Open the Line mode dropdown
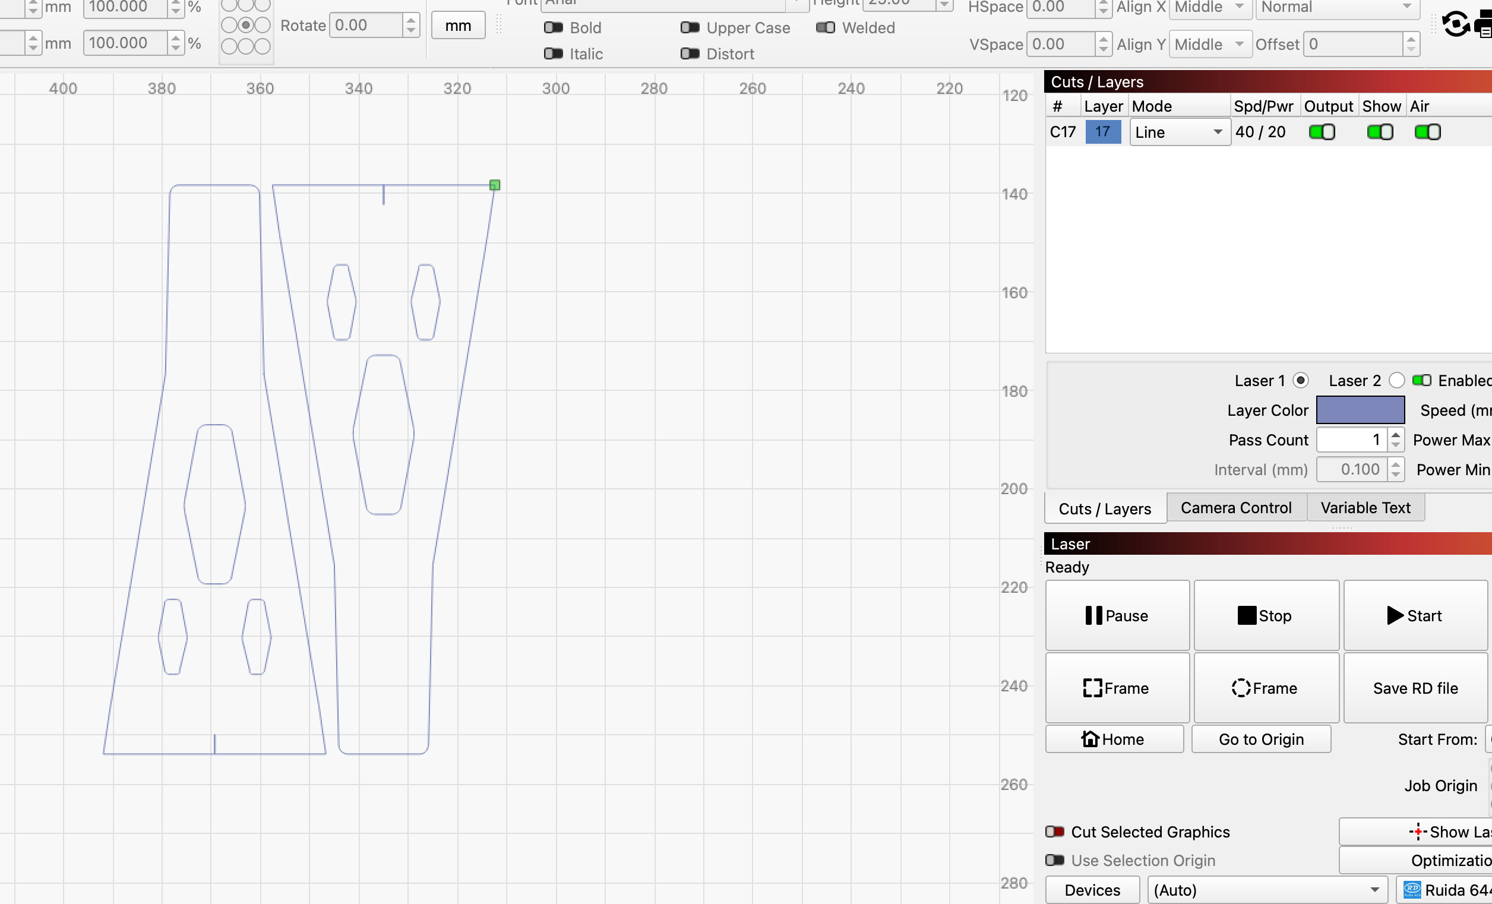This screenshot has height=904, width=1492. pos(1180,132)
